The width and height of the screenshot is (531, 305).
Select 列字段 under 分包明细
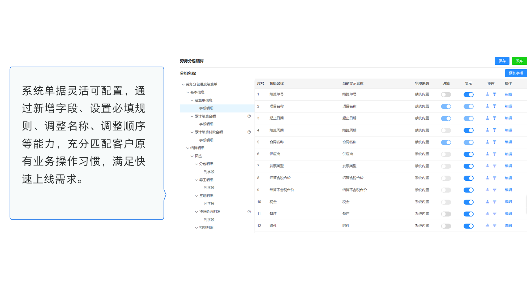[x=209, y=172]
